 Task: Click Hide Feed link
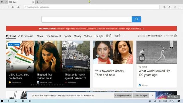pos(169,36)
